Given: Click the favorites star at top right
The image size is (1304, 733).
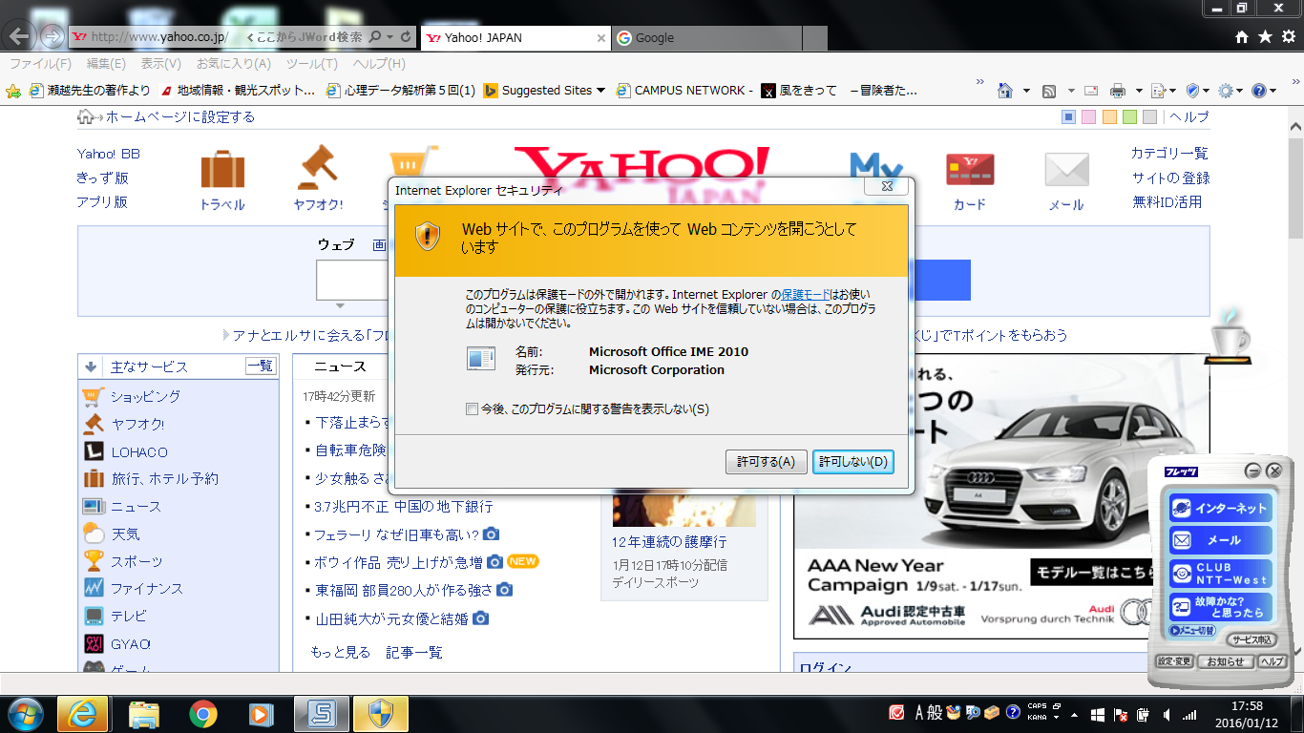Looking at the screenshot, I should [x=1265, y=36].
